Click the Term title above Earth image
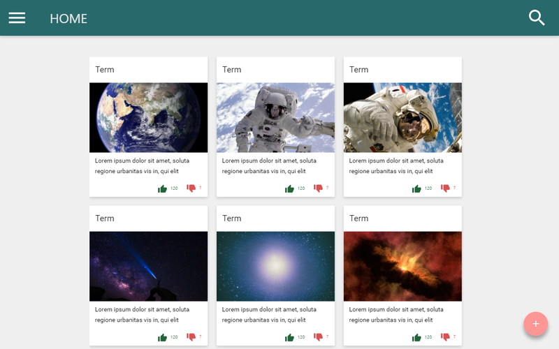Viewport: 559px width, 349px height. 105,70
